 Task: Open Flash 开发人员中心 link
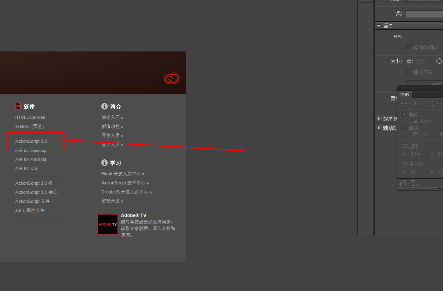[x=123, y=174]
